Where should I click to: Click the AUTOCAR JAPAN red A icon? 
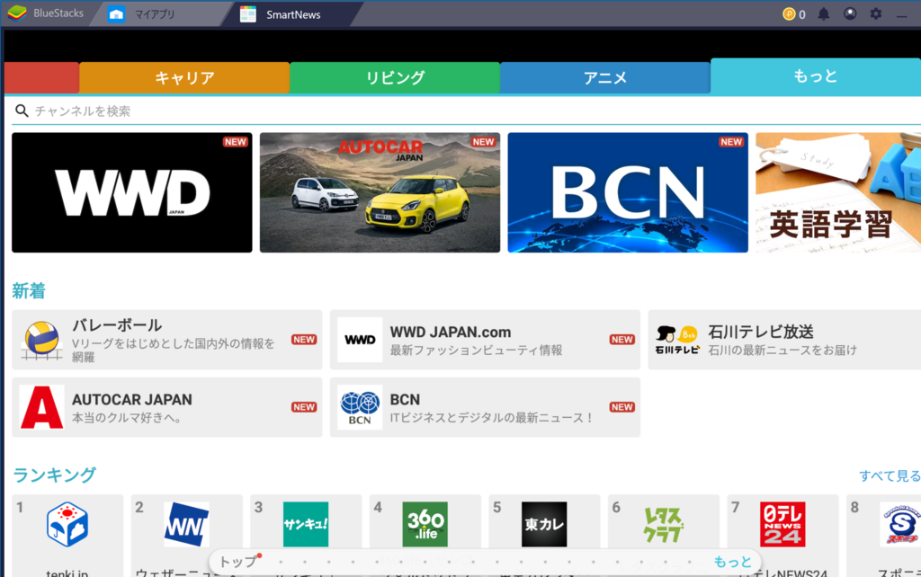(x=41, y=407)
